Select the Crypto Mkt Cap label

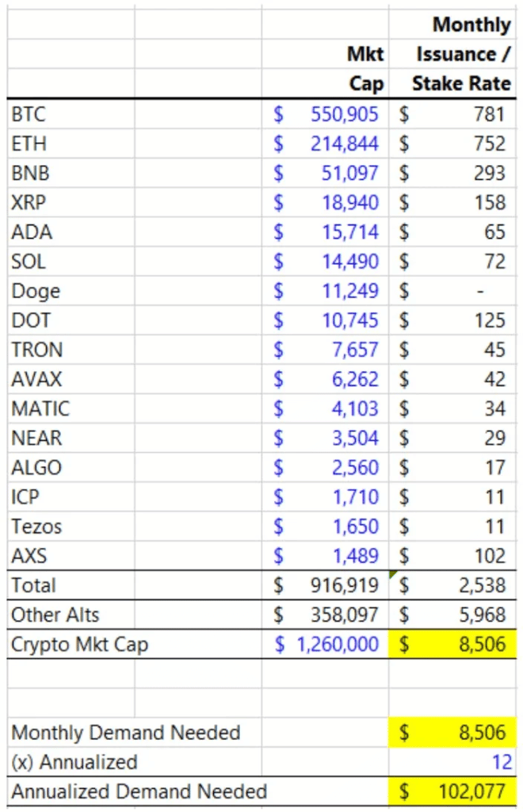80,645
